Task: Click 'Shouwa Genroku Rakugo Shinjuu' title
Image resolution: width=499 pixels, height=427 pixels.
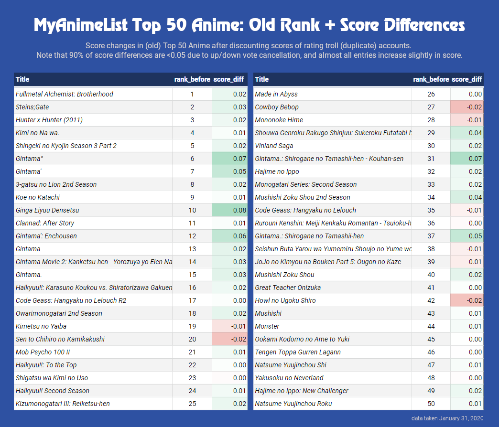Action: pyautogui.click(x=333, y=133)
